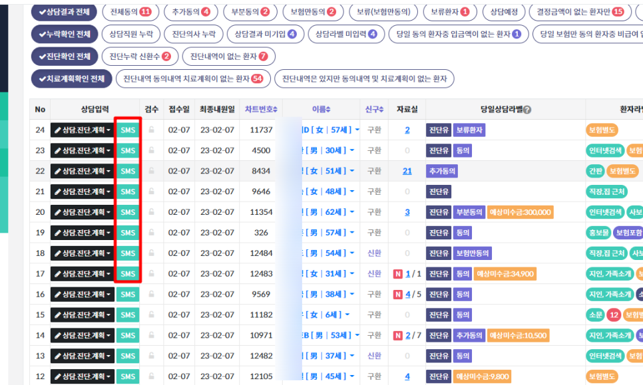Click the red N badge in row 14
Screen dimensions: 643x385
398,336
